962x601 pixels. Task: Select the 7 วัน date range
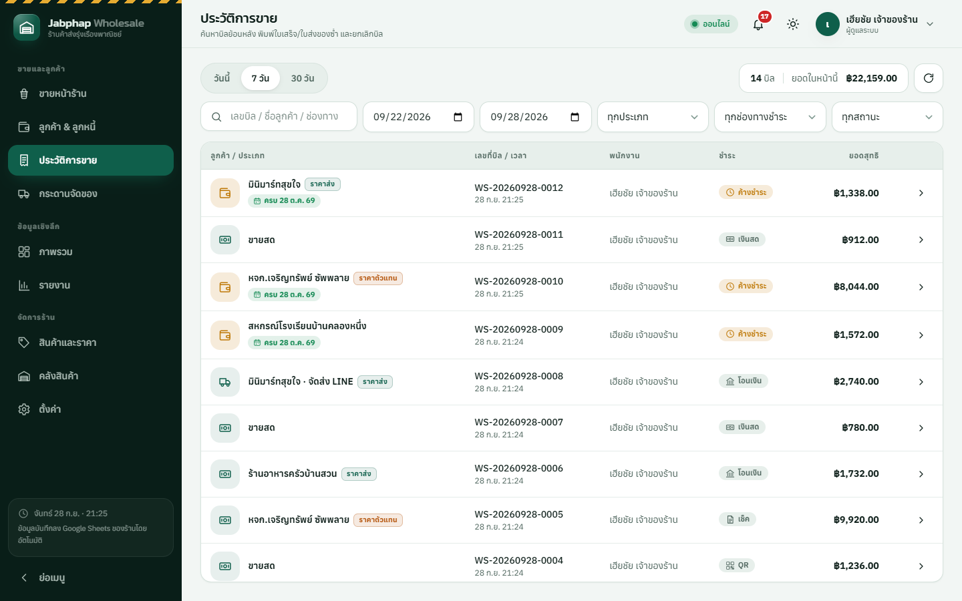tap(261, 78)
